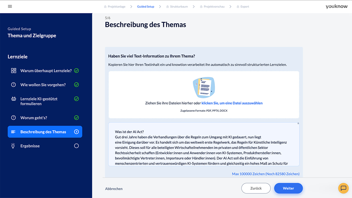Click the question mark icon beside 'Wie wollen Sie vorgehen?'

click(x=13, y=85)
